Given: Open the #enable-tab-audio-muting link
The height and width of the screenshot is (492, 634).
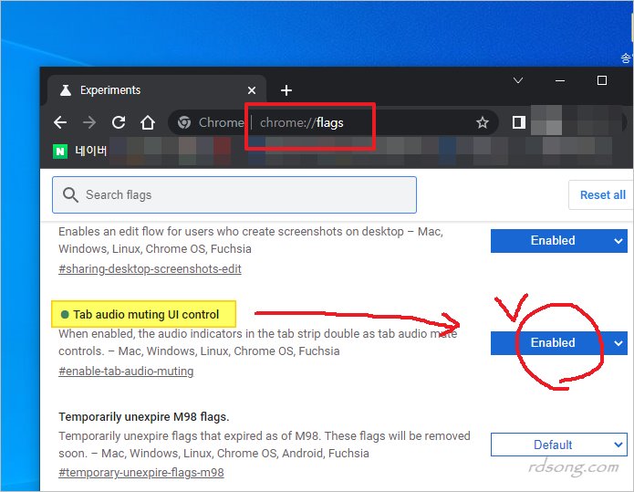Looking at the screenshot, I should [x=126, y=371].
